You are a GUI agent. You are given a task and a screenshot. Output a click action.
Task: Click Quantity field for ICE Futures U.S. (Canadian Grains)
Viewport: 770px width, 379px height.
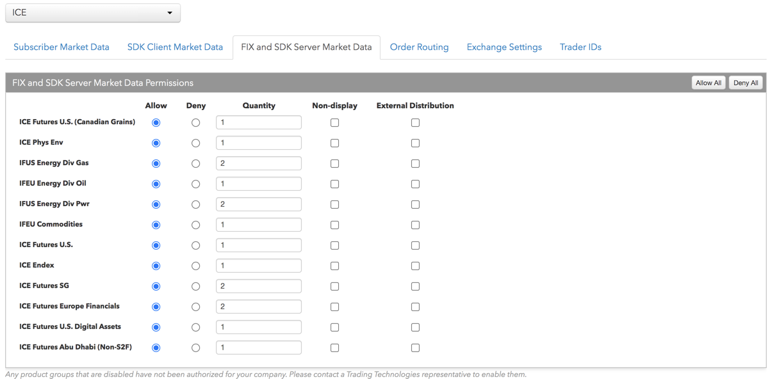[x=259, y=122]
